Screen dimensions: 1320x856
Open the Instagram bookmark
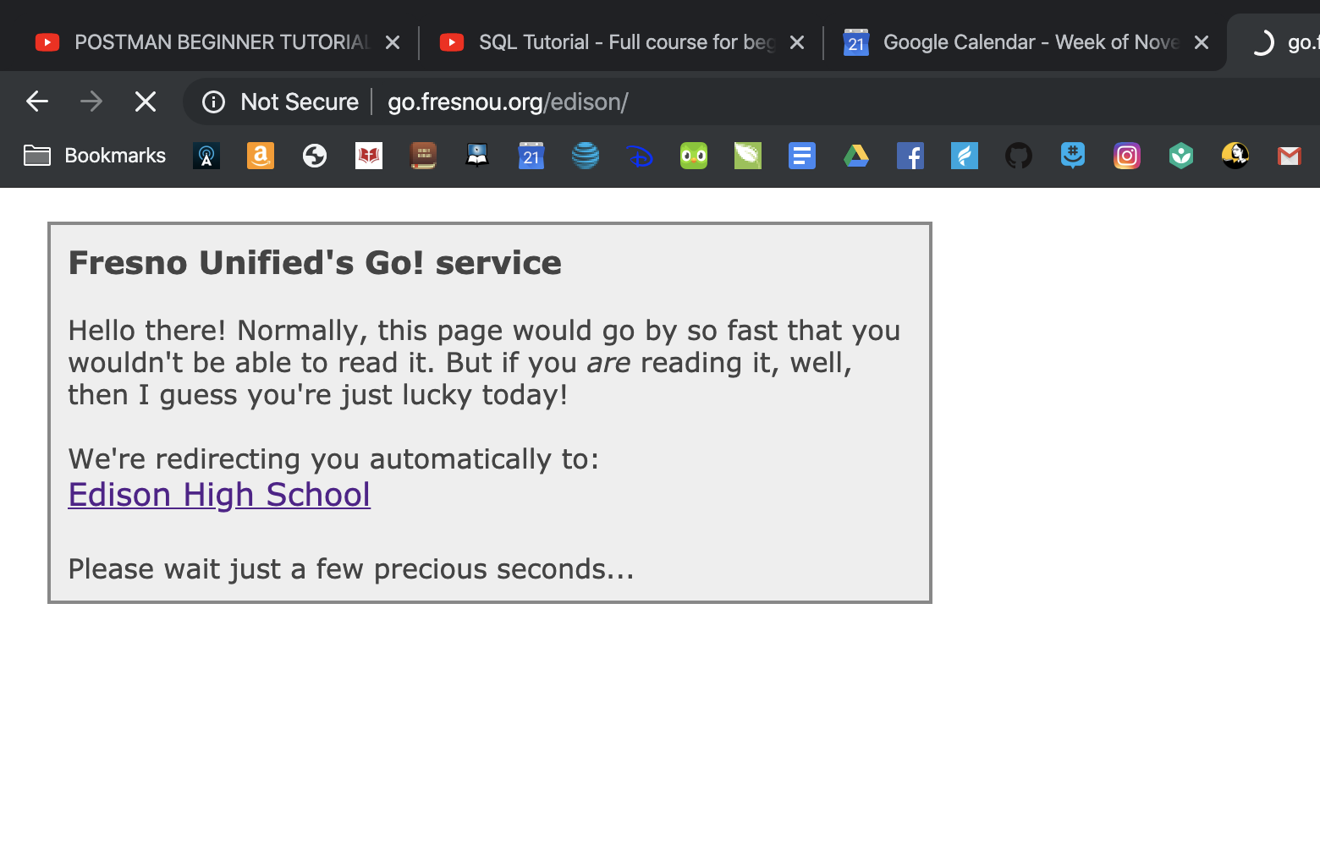pos(1126,156)
